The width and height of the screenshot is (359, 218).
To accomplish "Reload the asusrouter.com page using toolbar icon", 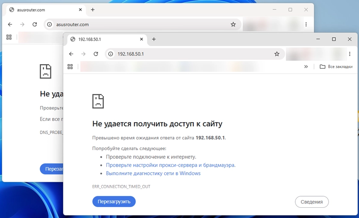I will tap(35, 24).
